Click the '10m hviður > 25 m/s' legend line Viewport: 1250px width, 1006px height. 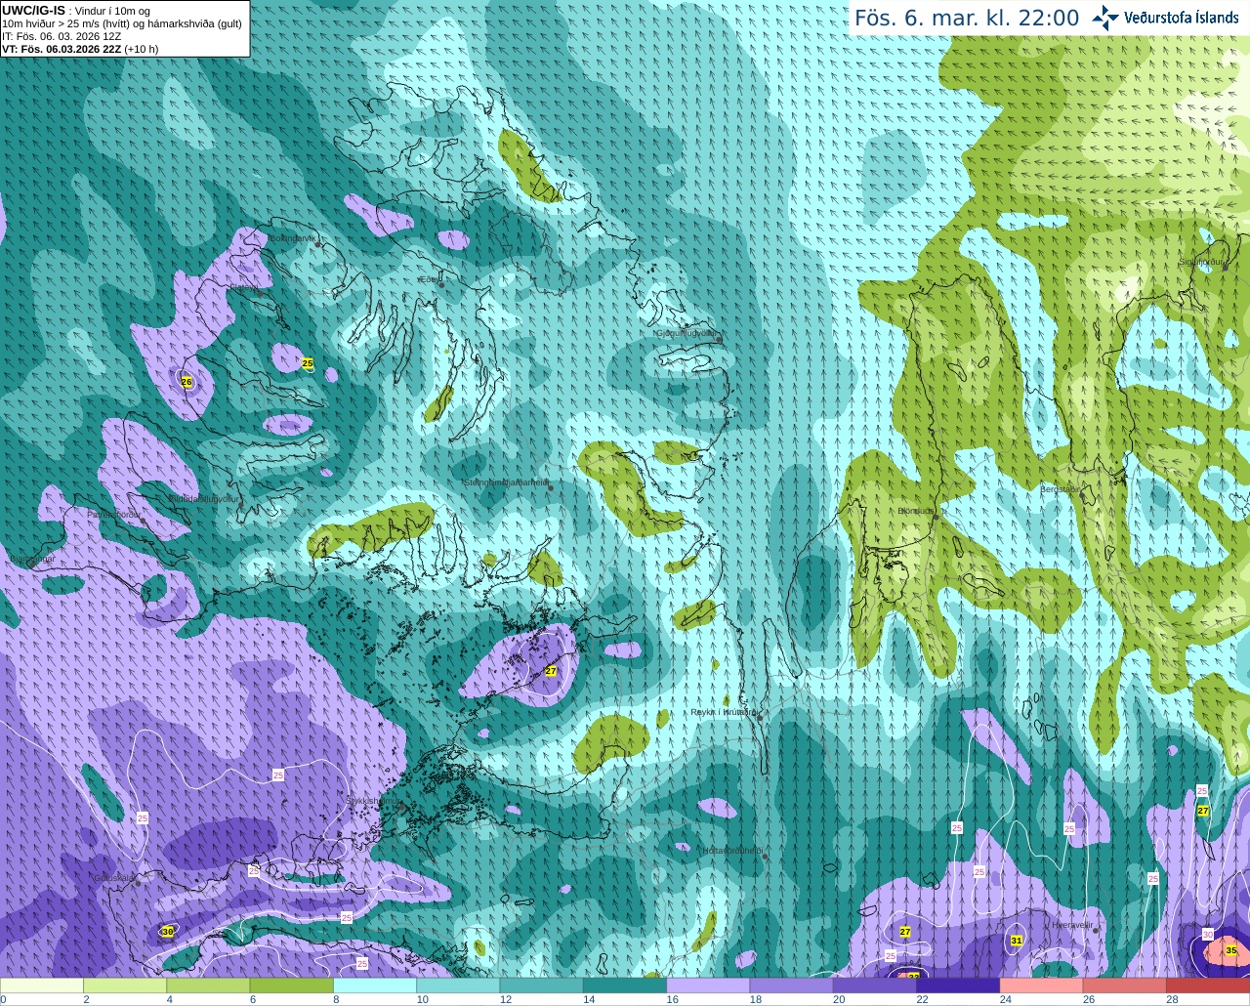[x=122, y=23]
